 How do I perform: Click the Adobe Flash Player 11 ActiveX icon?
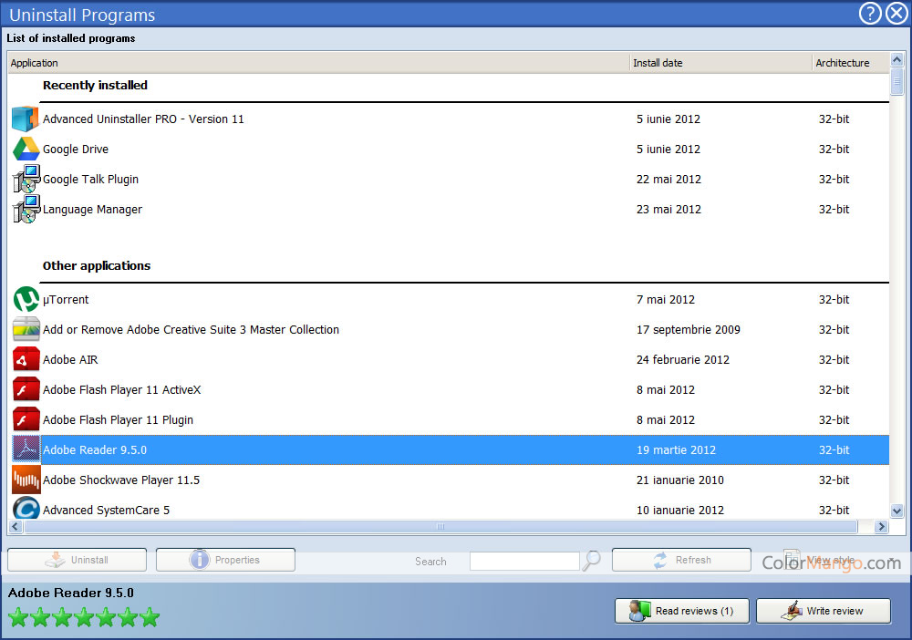click(25, 389)
